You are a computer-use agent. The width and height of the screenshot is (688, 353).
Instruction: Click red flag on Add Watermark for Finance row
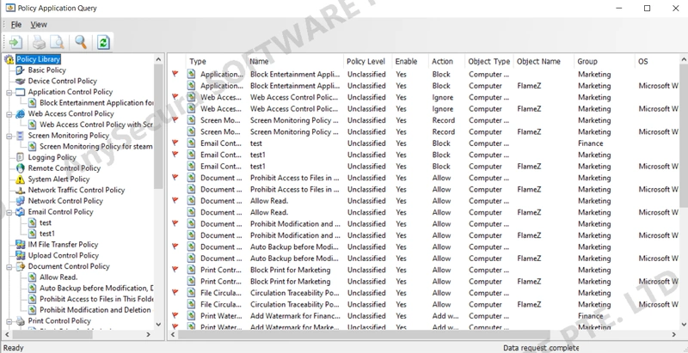175,315
